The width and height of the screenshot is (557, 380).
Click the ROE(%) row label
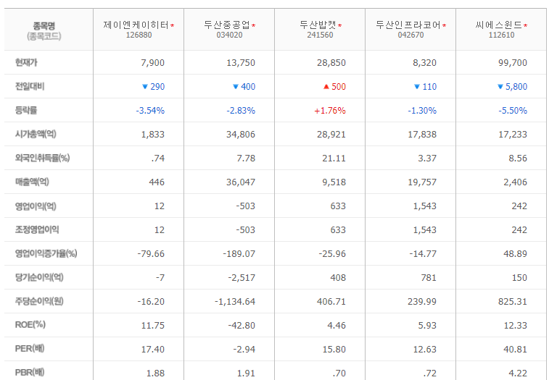(30, 325)
